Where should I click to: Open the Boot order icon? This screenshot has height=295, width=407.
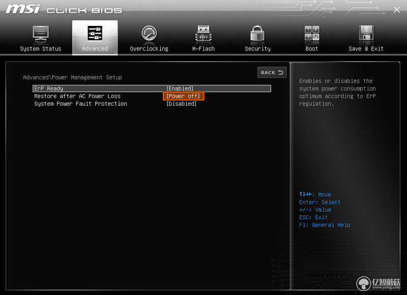point(312,34)
